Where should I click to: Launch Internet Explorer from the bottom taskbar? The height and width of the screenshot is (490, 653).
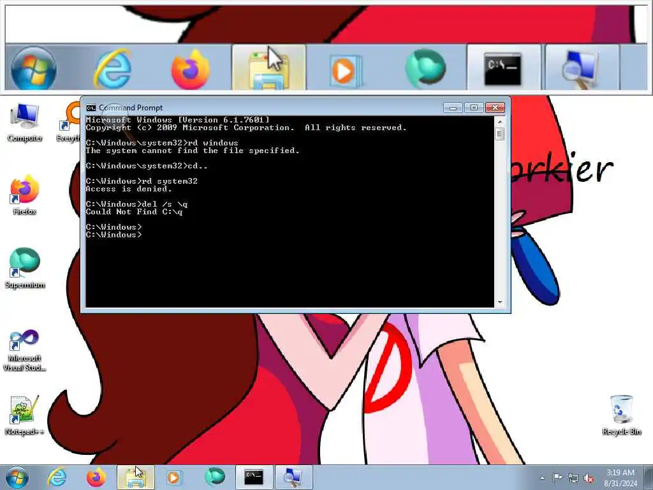[x=57, y=477]
